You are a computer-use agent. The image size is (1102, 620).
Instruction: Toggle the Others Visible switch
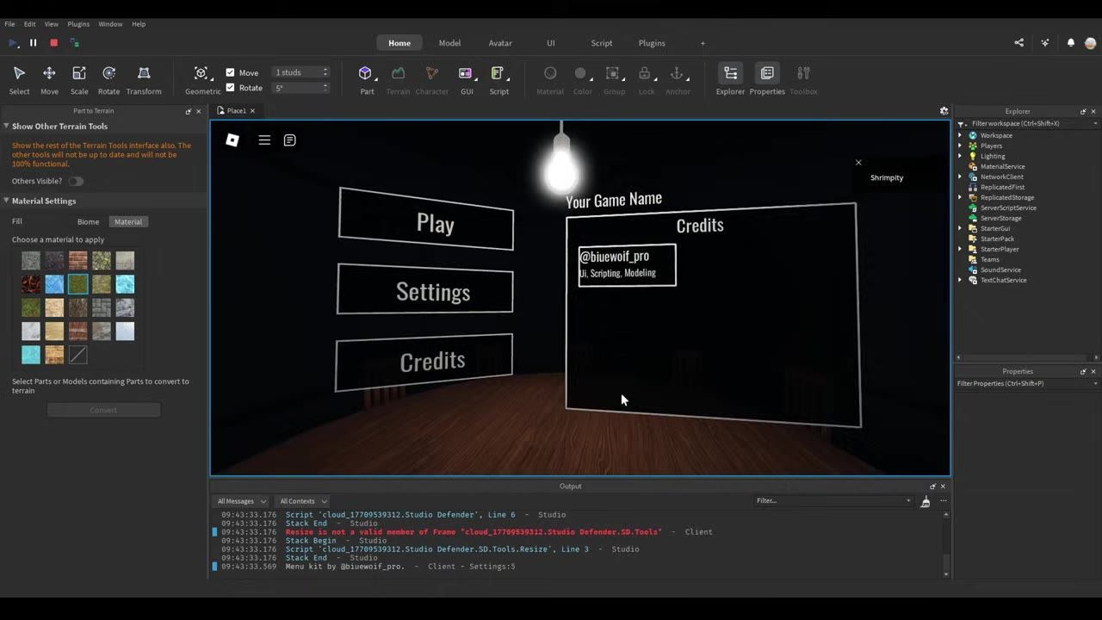[76, 181]
